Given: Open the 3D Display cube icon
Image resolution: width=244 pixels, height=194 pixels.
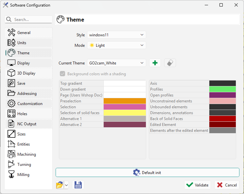Looking at the screenshot, I should click(x=11, y=73).
